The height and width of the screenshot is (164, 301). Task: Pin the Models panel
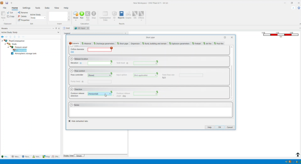[56, 29]
